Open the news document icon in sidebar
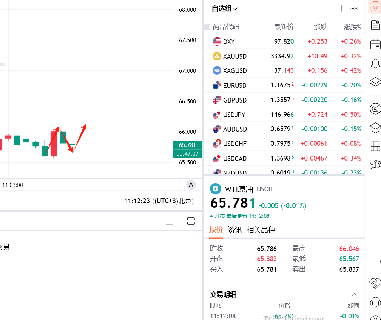381x320 pixels. [375, 26]
